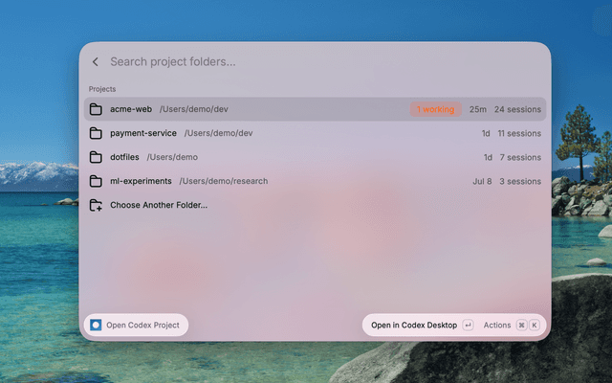Focus the Search project folders field
This screenshot has width=612, height=383.
pyautogui.click(x=324, y=61)
